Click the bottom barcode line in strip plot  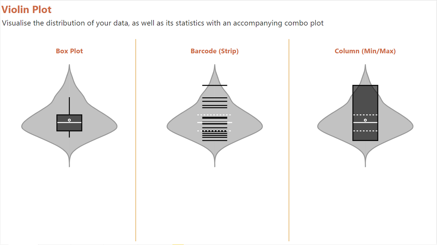(215, 140)
